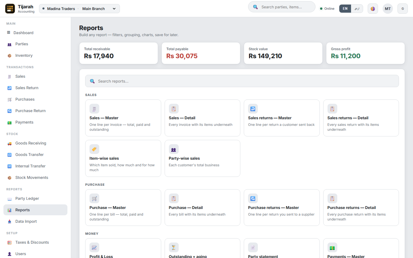This screenshot has width=413, height=258.
Task: Select Sales Return in the sidebar
Action: [x=35, y=88]
